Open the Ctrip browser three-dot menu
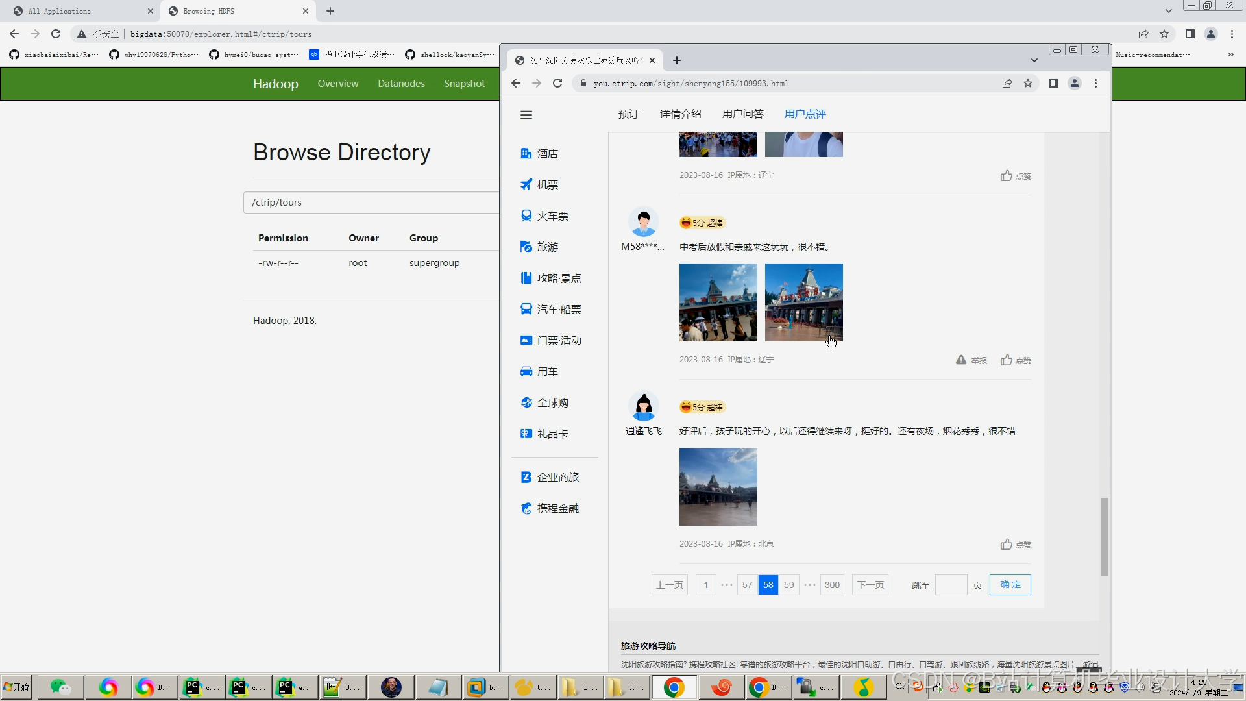 pos(1095,83)
